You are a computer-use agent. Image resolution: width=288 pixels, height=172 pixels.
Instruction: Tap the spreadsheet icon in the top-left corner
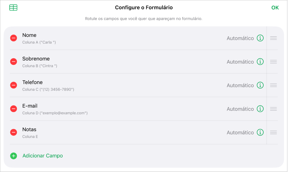click(13, 8)
